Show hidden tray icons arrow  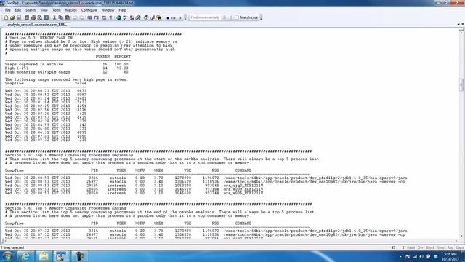click(x=400, y=257)
